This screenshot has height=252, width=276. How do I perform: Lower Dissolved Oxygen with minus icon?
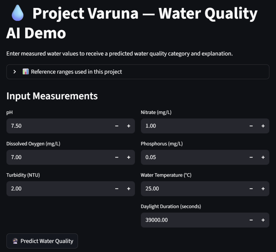[x=117, y=157]
